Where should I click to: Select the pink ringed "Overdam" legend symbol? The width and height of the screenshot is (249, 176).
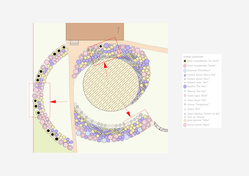tap(185, 66)
